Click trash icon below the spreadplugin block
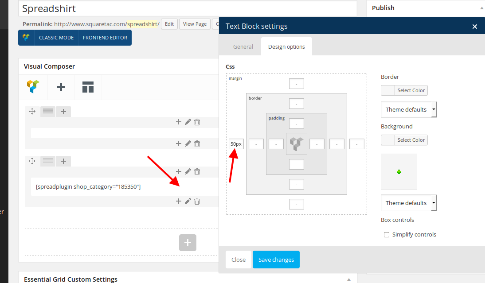 (x=197, y=201)
